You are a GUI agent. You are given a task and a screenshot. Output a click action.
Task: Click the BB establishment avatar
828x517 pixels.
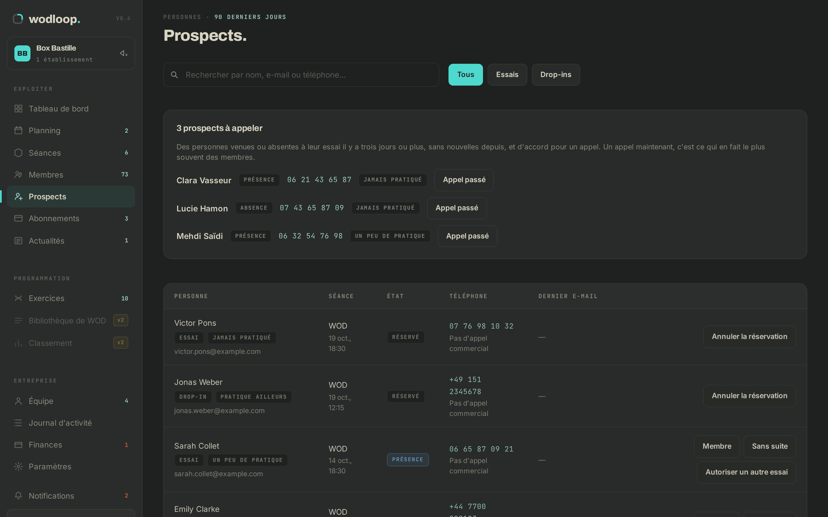pos(22,53)
